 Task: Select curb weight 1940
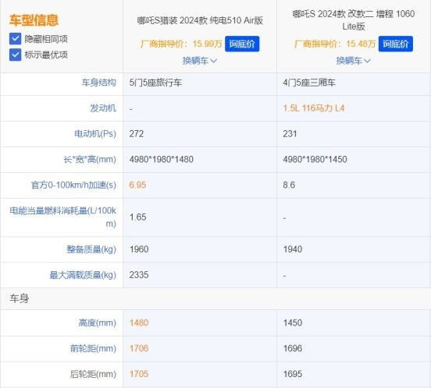[293, 249]
